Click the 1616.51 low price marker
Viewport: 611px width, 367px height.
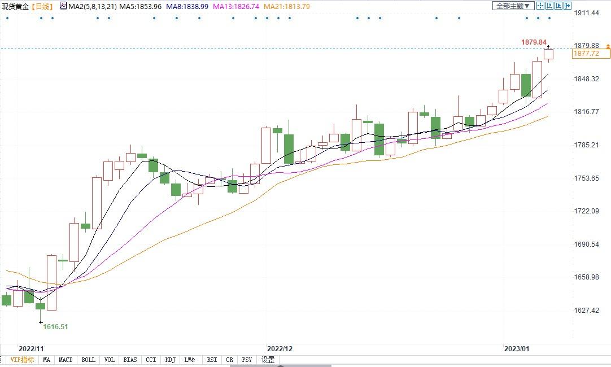click(x=55, y=326)
